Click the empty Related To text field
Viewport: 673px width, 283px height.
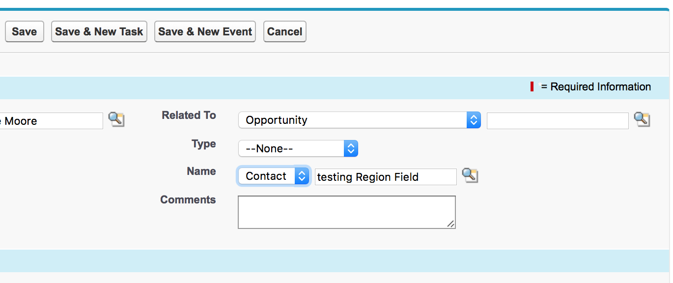557,121
